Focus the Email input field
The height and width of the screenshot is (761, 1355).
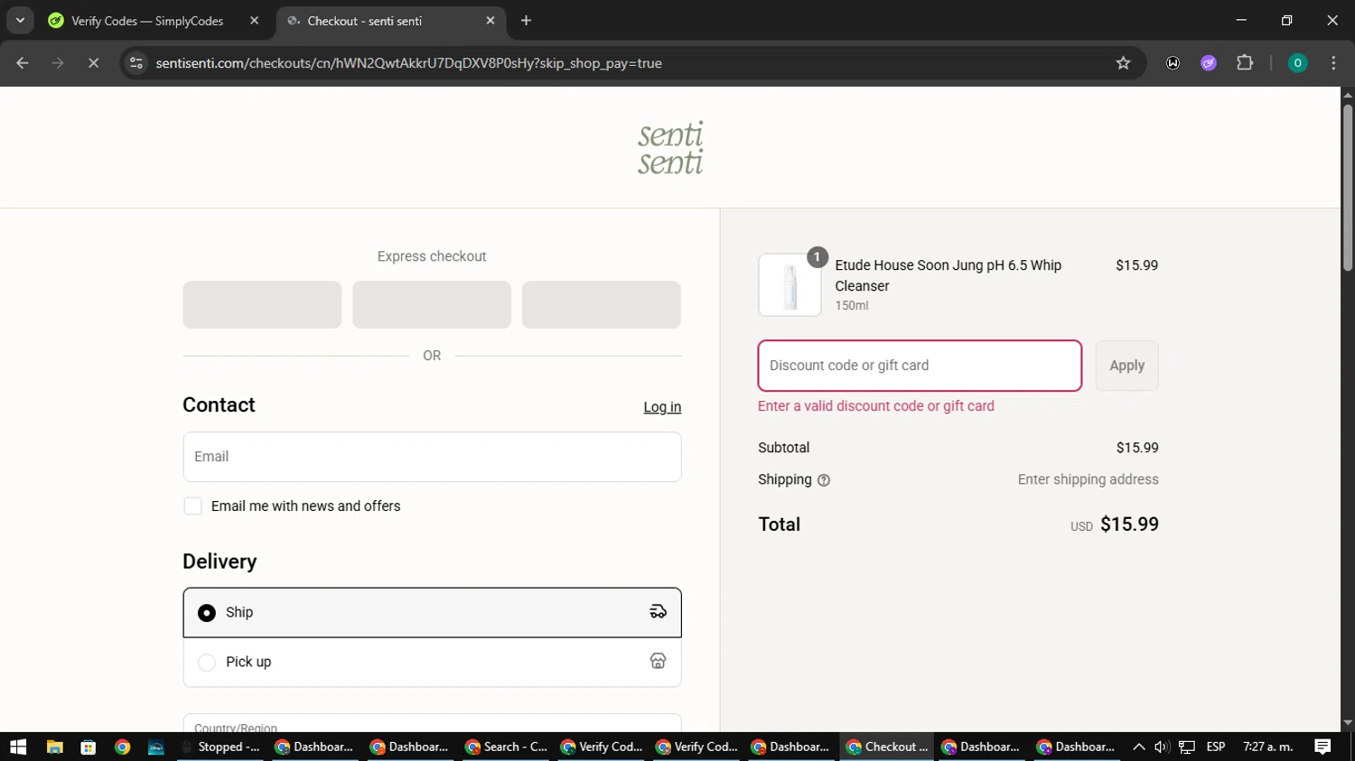tap(432, 457)
